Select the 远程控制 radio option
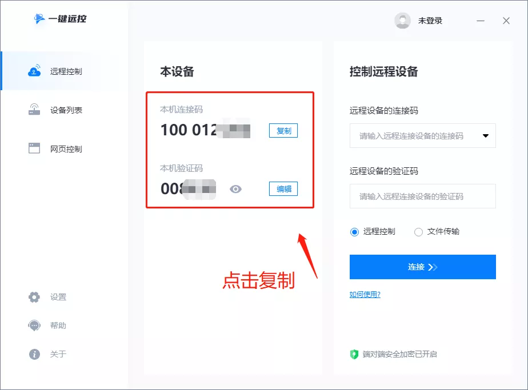Screen dimensions: 528x390 click(x=354, y=231)
